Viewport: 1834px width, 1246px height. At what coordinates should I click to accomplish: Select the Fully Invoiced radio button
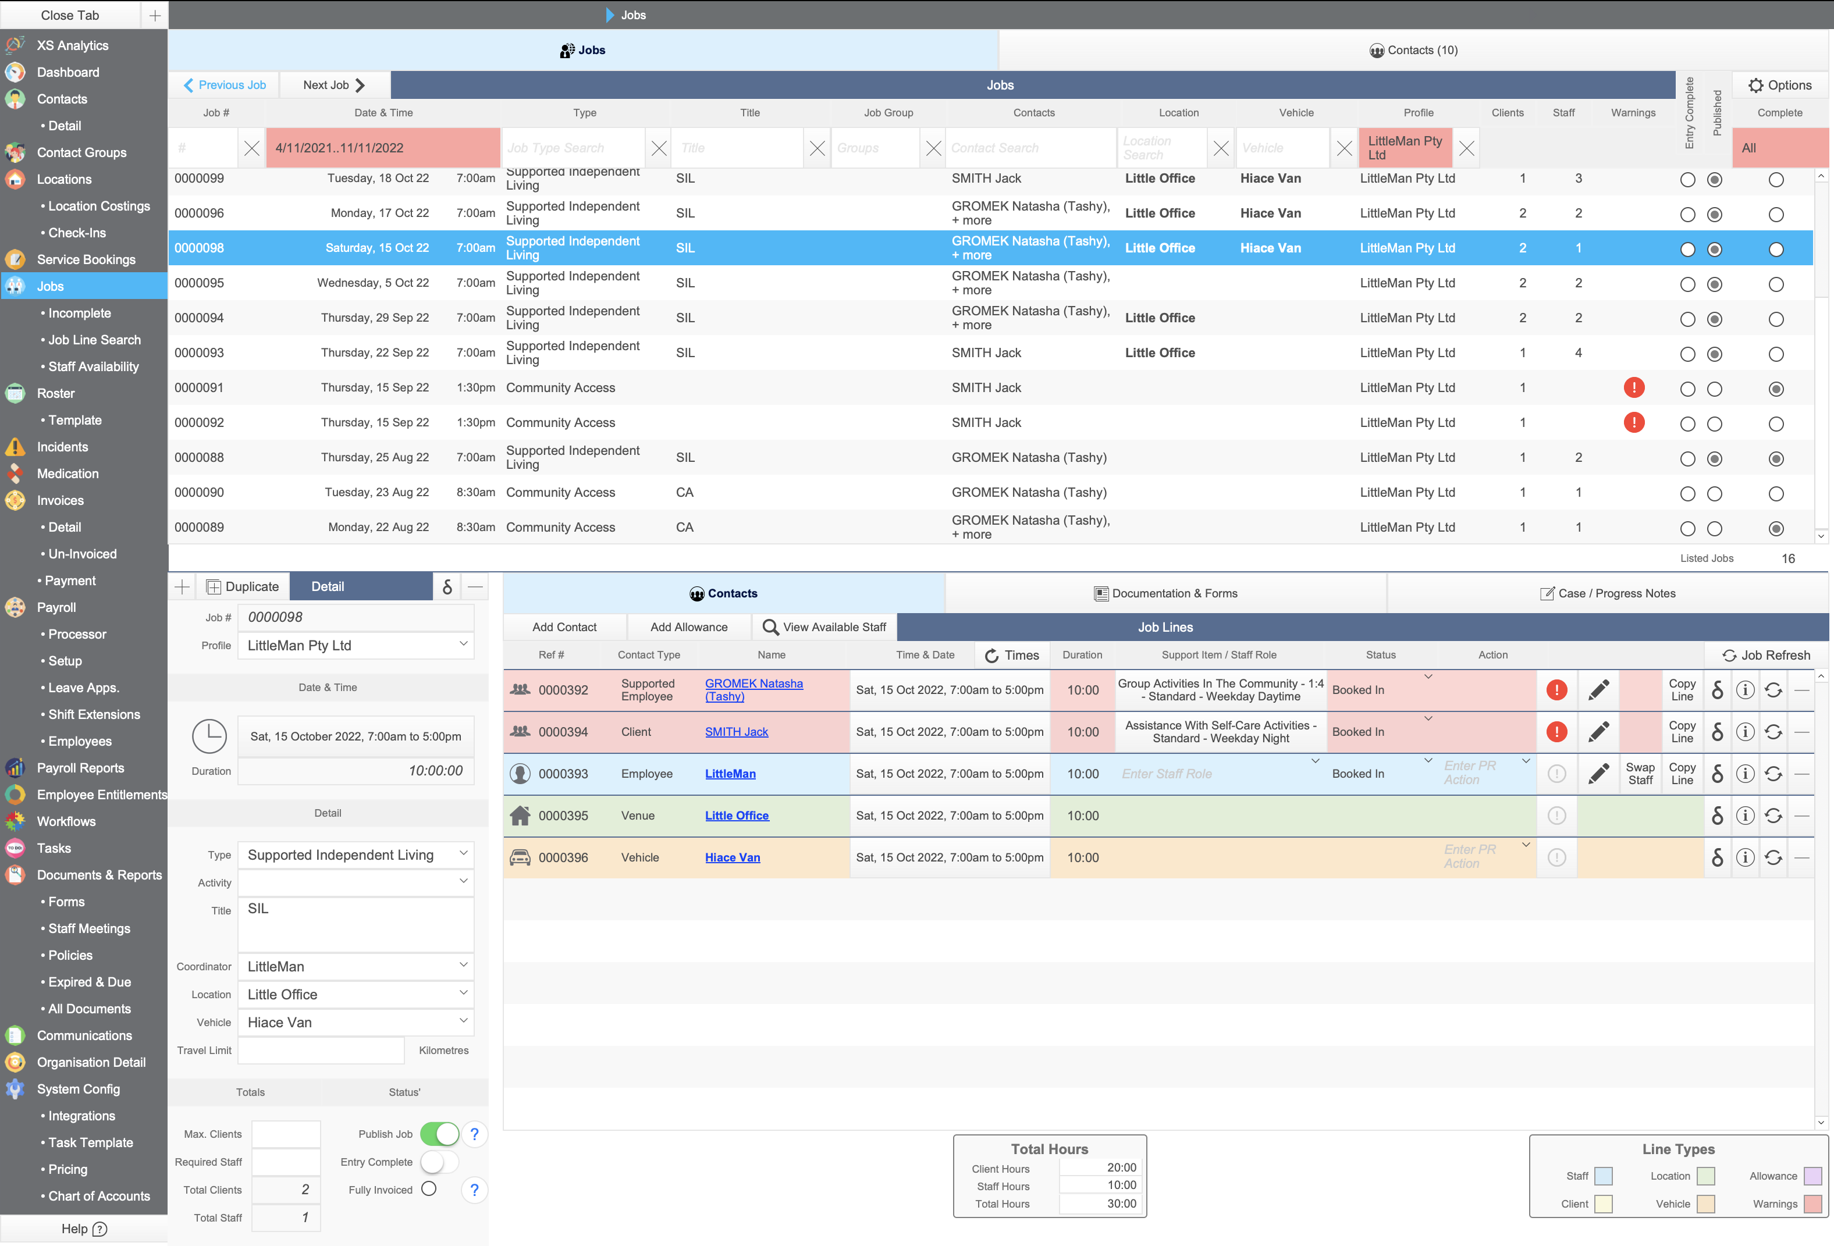[428, 1189]
